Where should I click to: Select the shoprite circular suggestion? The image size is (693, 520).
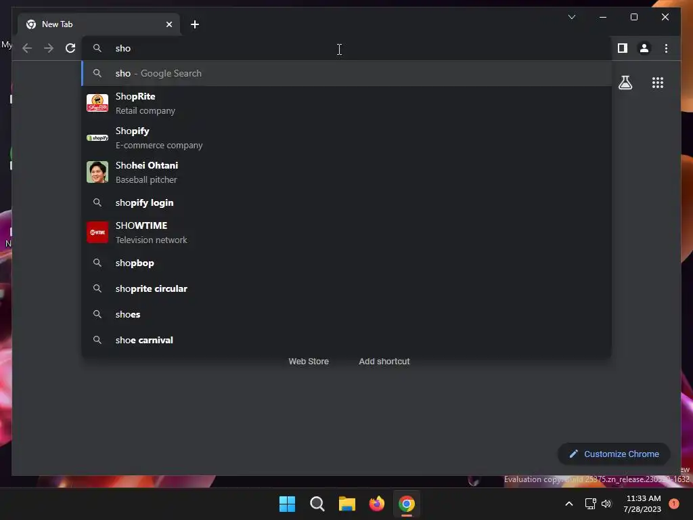pos(346,288)
